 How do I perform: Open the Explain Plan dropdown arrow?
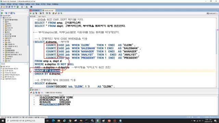coord(38,13)
